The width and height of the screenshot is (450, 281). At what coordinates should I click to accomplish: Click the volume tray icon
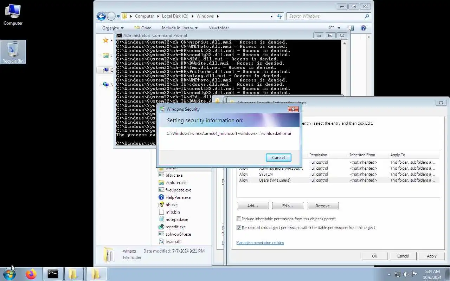406,274
